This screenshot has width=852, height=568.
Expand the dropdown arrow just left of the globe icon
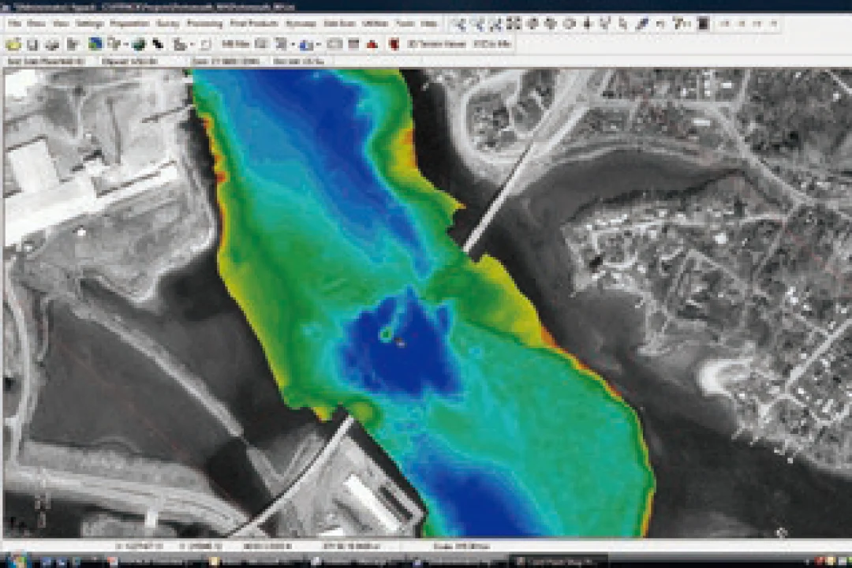pyautogui.click(x=125, y=45)
